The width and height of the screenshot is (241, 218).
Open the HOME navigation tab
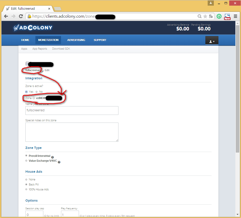coord(25,40)
